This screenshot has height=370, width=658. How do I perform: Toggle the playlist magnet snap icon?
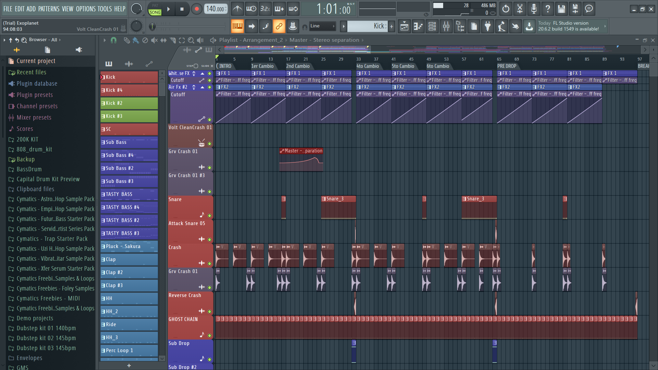pyautogui.click(x=113, y=40)
